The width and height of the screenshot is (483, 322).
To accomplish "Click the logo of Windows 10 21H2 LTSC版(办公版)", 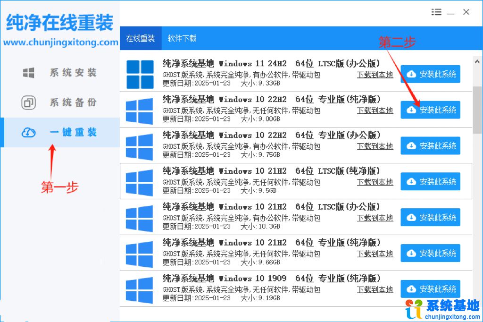I will (x=140, y=218).
